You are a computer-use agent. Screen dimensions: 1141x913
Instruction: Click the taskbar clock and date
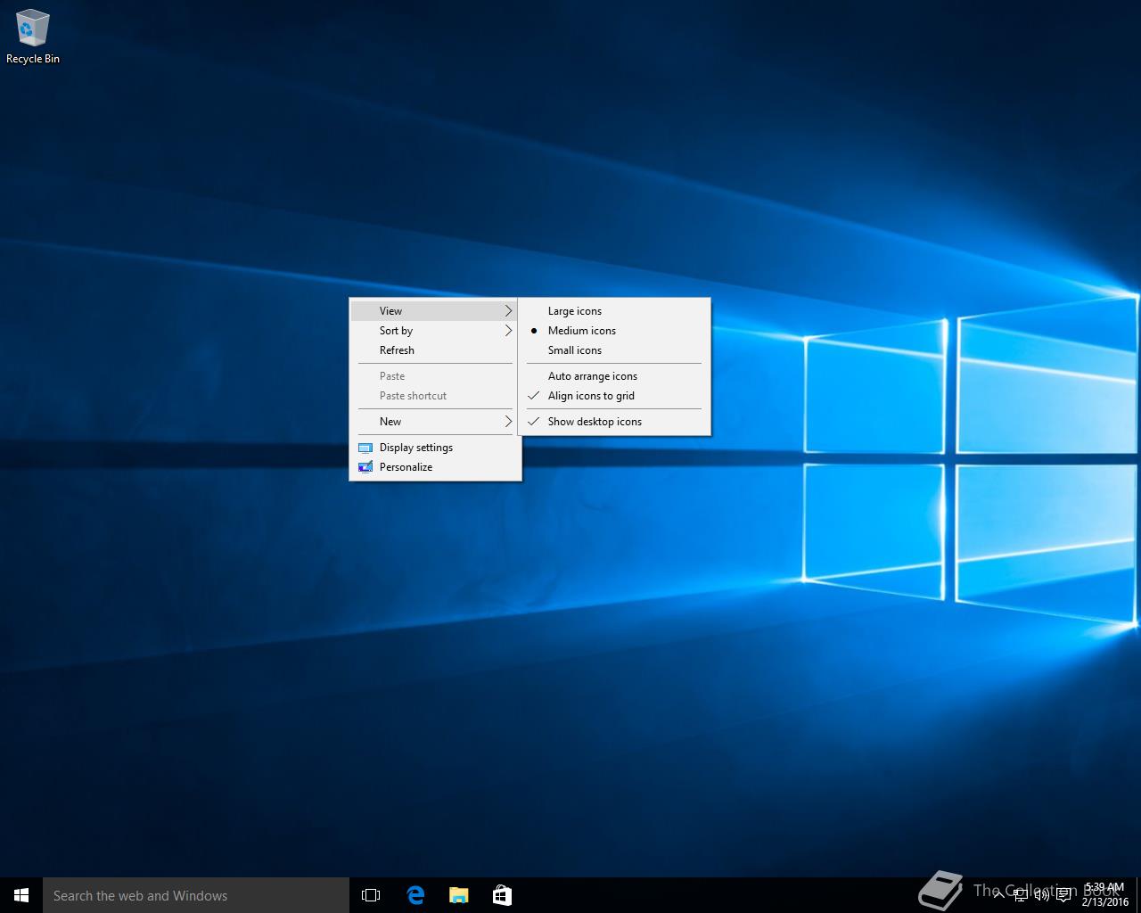click(x=1104, y=895)
